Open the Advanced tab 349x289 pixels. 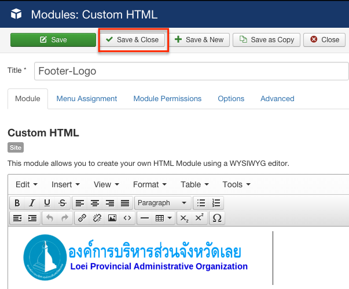pos(277,99)
